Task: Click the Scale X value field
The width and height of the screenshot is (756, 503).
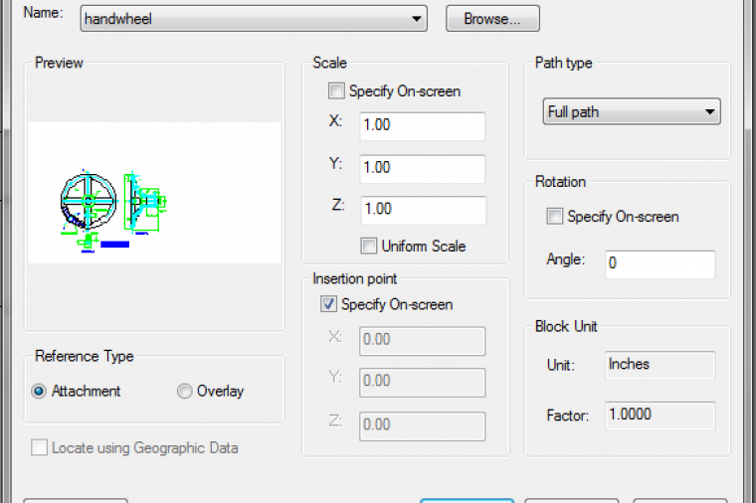Action: 422,126
